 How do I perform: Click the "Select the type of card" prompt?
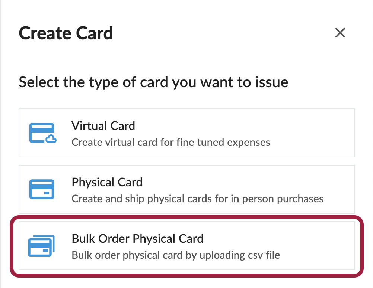pos(153,82)
